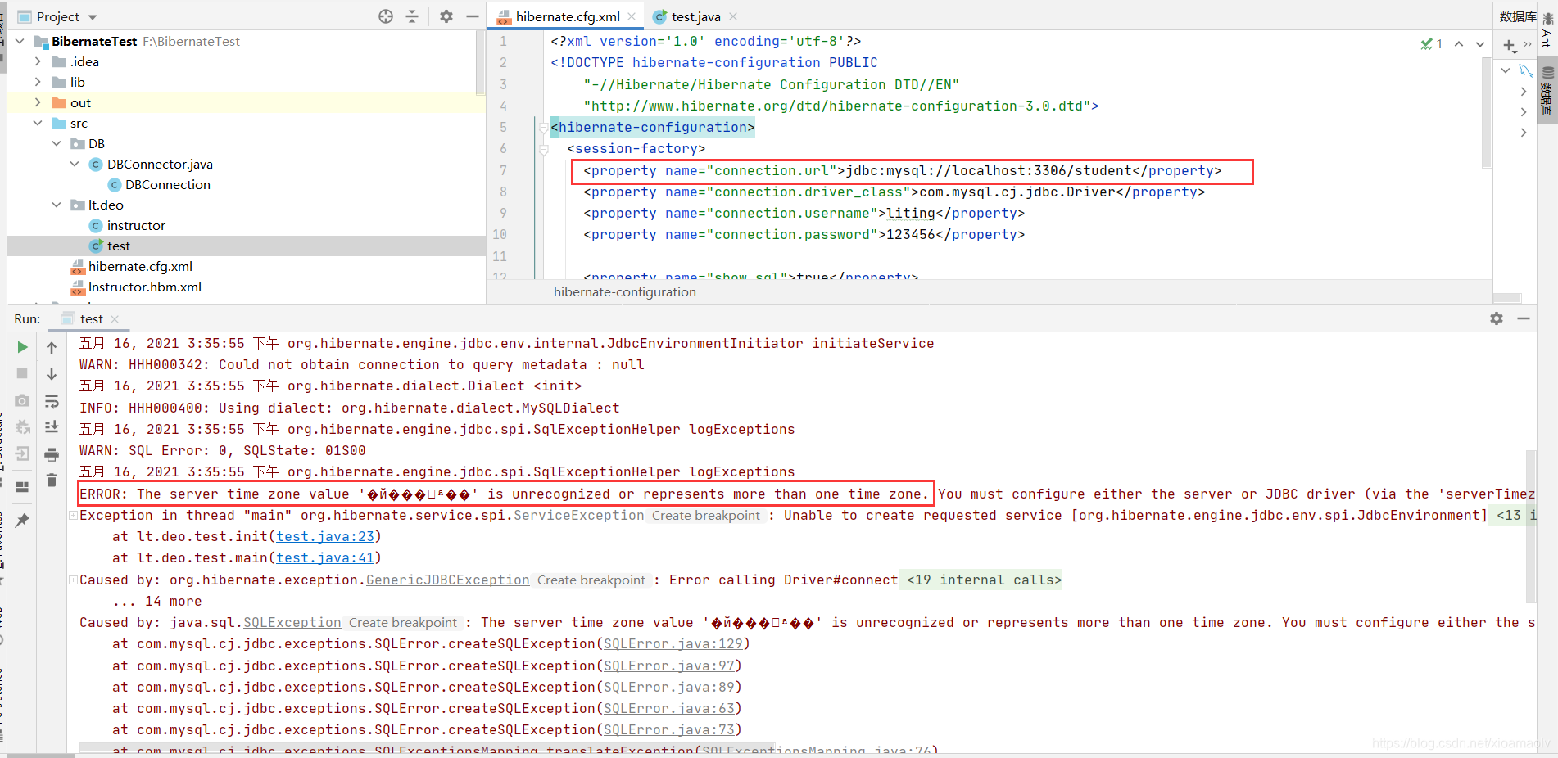1558x758 pixels.
Task: Click the Exit icon in Run sidebar
Action: point(23,453)
